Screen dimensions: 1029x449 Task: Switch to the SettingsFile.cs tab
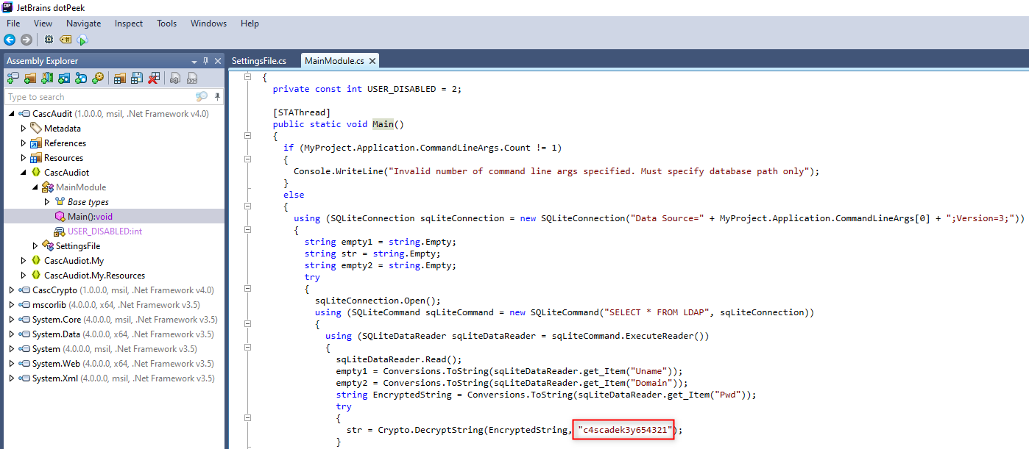[x=258, y=61]
